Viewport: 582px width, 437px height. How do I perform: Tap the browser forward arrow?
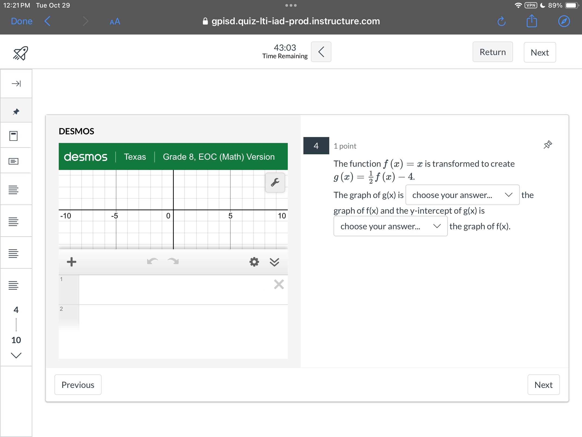(85, 21)
